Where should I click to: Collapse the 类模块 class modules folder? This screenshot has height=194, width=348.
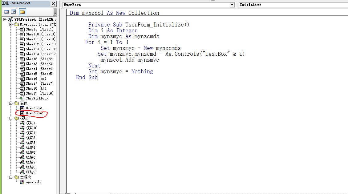(10, 177)
